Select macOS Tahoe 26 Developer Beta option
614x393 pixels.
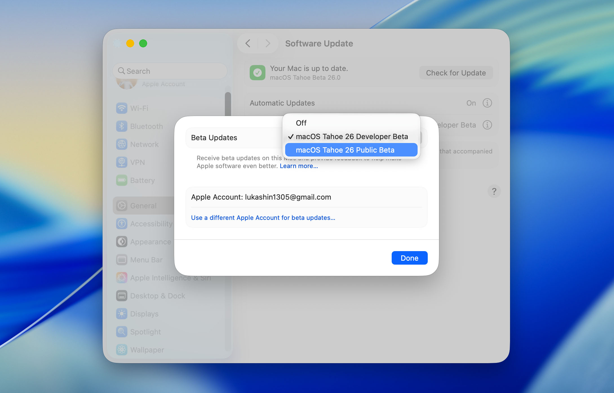[351, 137]
